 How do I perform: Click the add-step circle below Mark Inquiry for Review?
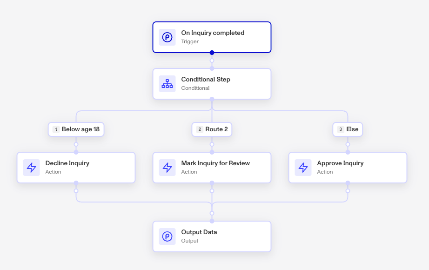[212, 191]
